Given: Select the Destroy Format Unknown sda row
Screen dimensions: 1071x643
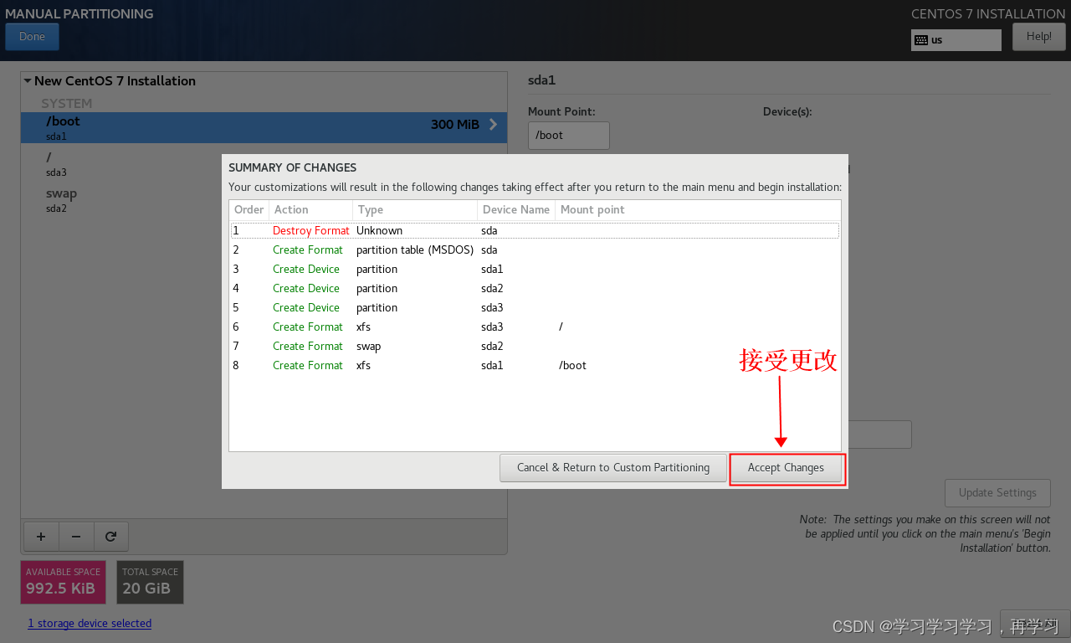Looking at the screenshot, I should 535,231.
